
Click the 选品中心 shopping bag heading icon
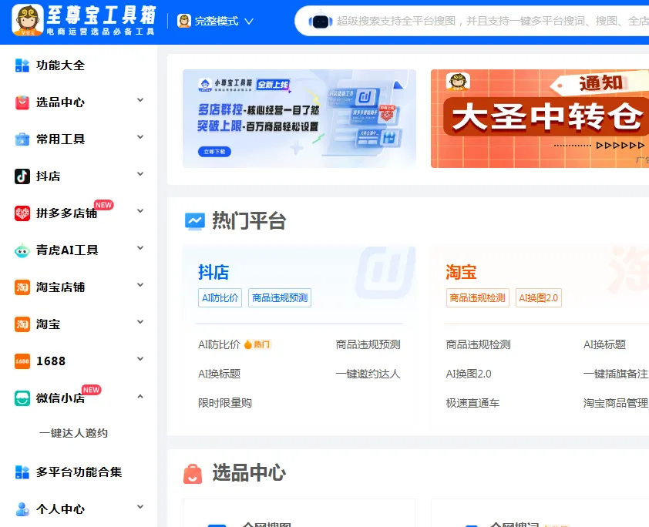click(x=193, y=474)
